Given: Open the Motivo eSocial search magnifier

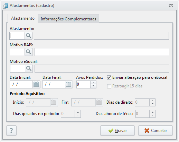Looking at the screenshot, I should [x=29, y=68].
